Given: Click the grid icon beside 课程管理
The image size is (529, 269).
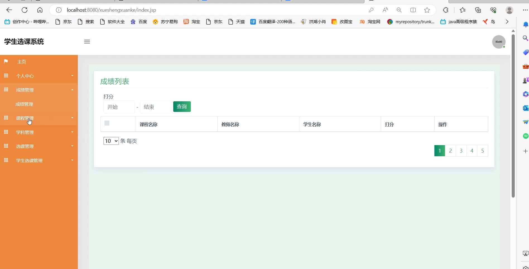Looking at the screenshot, I should 6,118.
